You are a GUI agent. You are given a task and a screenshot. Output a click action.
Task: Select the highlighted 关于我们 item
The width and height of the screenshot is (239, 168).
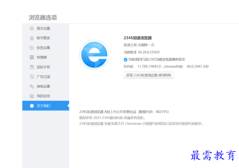[x=46, y=106]
